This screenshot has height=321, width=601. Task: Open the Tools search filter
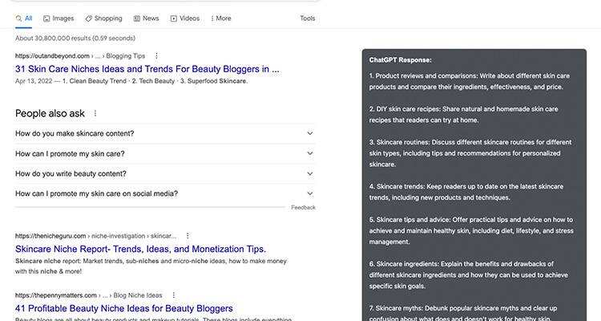308,18
